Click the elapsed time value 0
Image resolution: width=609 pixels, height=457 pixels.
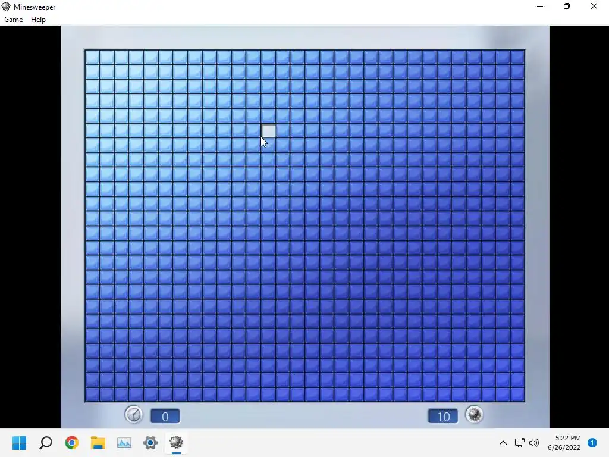[165, 416]
